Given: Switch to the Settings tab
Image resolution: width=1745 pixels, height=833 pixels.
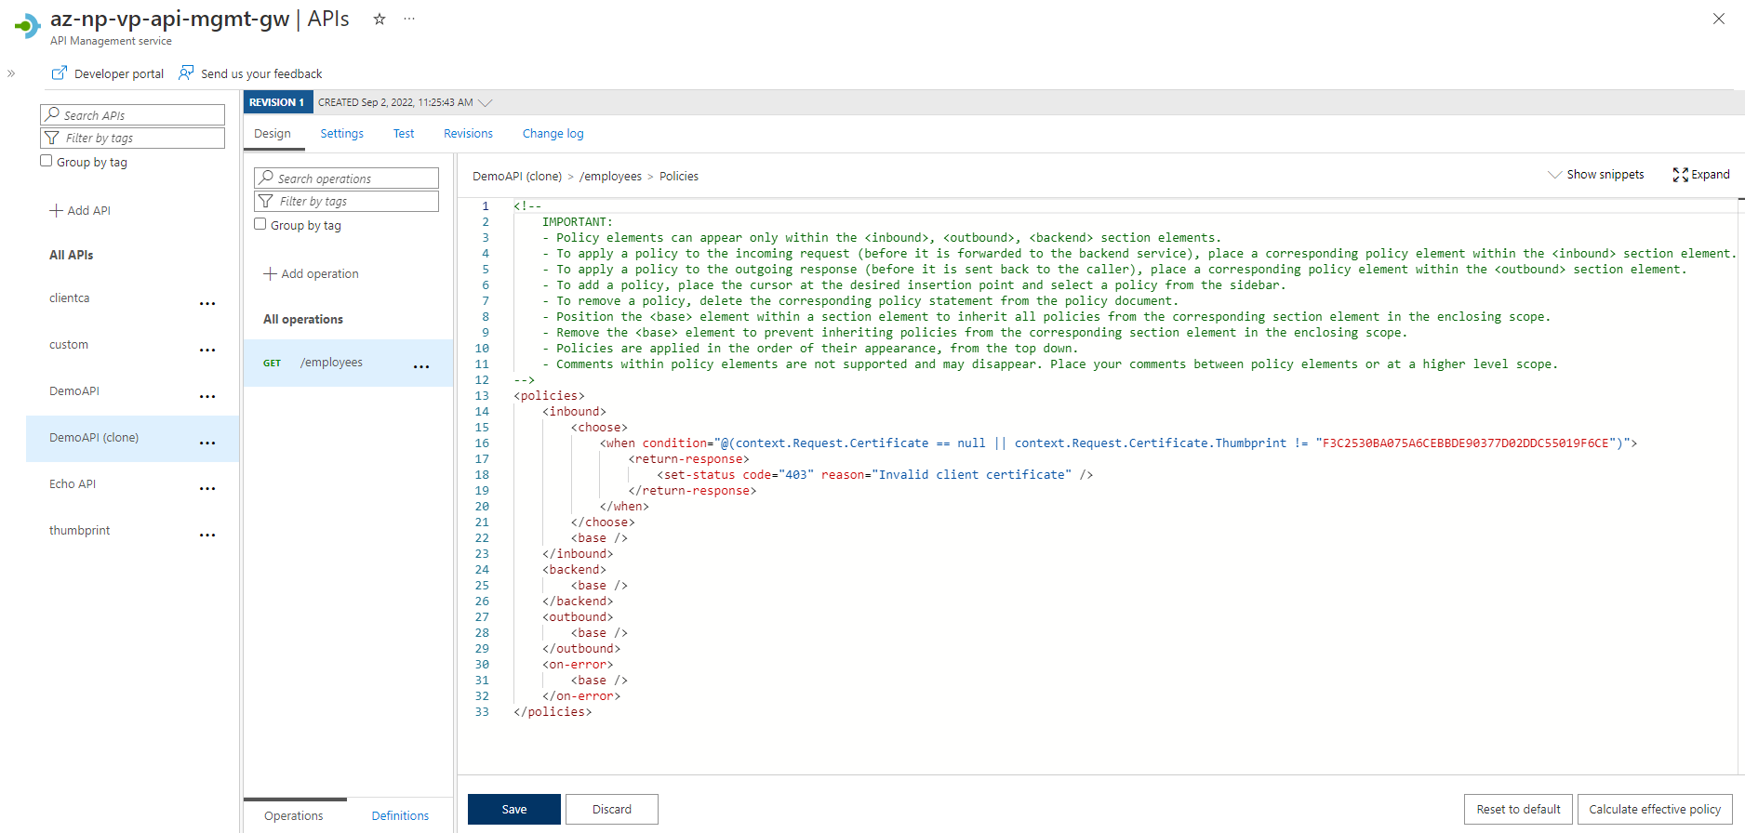Looking at the screenshot, I should 342,134.
